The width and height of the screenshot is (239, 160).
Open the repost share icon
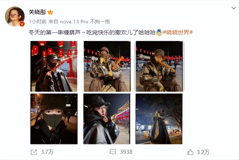tap(34, 152)
